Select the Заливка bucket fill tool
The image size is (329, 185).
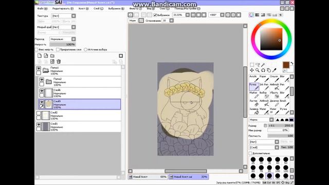[x=254, y=111]
